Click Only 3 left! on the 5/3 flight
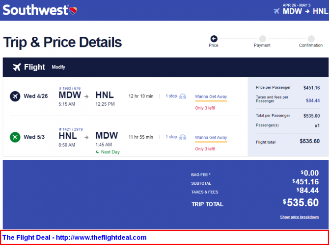329x245 pixels. (205, 149)
